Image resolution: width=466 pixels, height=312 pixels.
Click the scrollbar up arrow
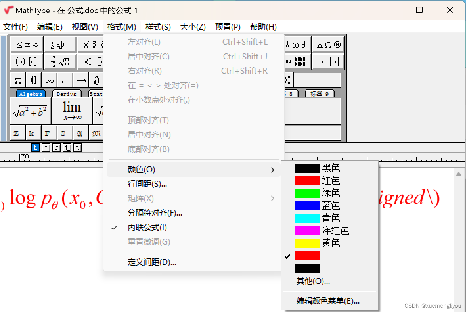point(459,174)
